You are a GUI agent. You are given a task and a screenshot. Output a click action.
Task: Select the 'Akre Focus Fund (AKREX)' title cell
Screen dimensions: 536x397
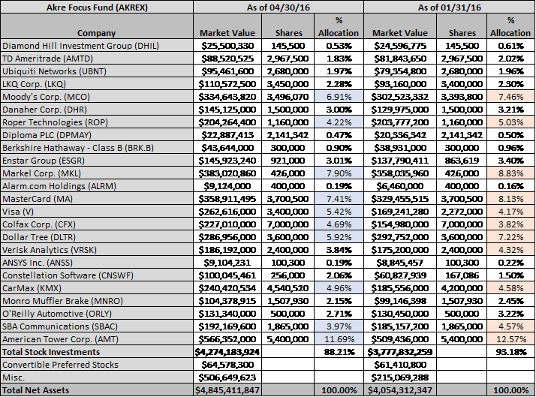(x=97, y=8)
